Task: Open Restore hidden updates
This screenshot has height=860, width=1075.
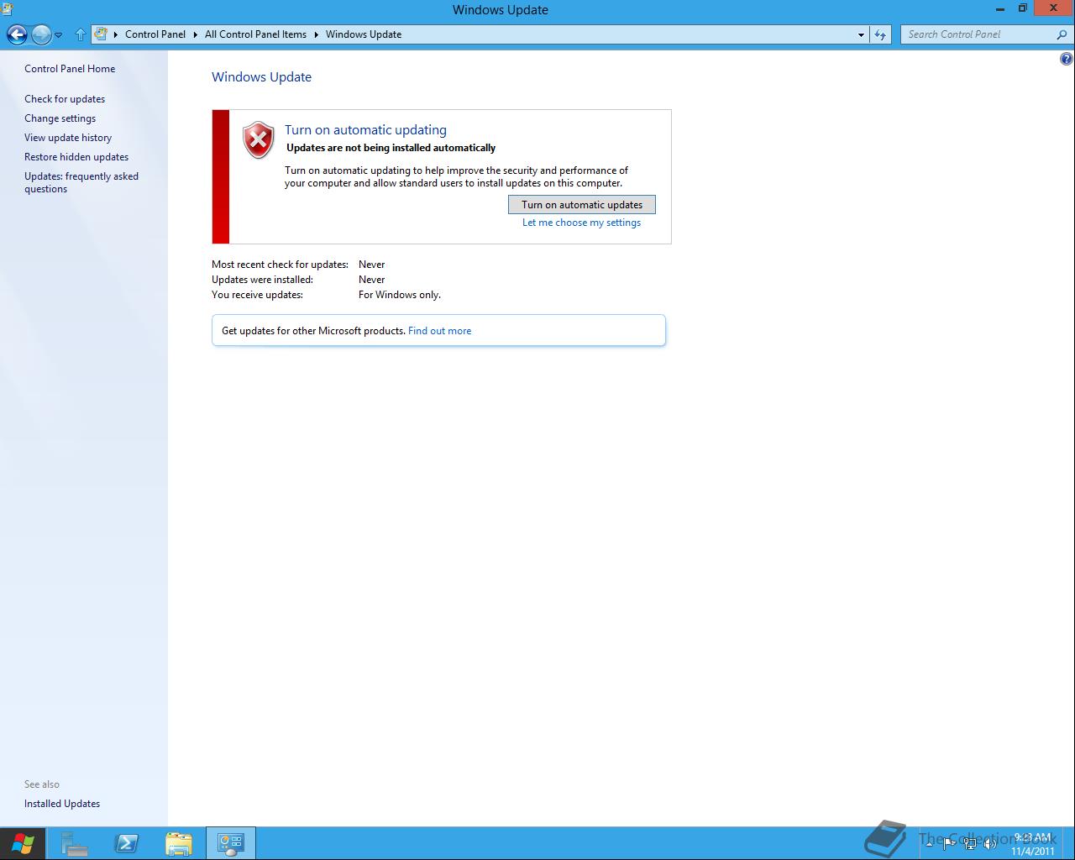Action: 76,157
